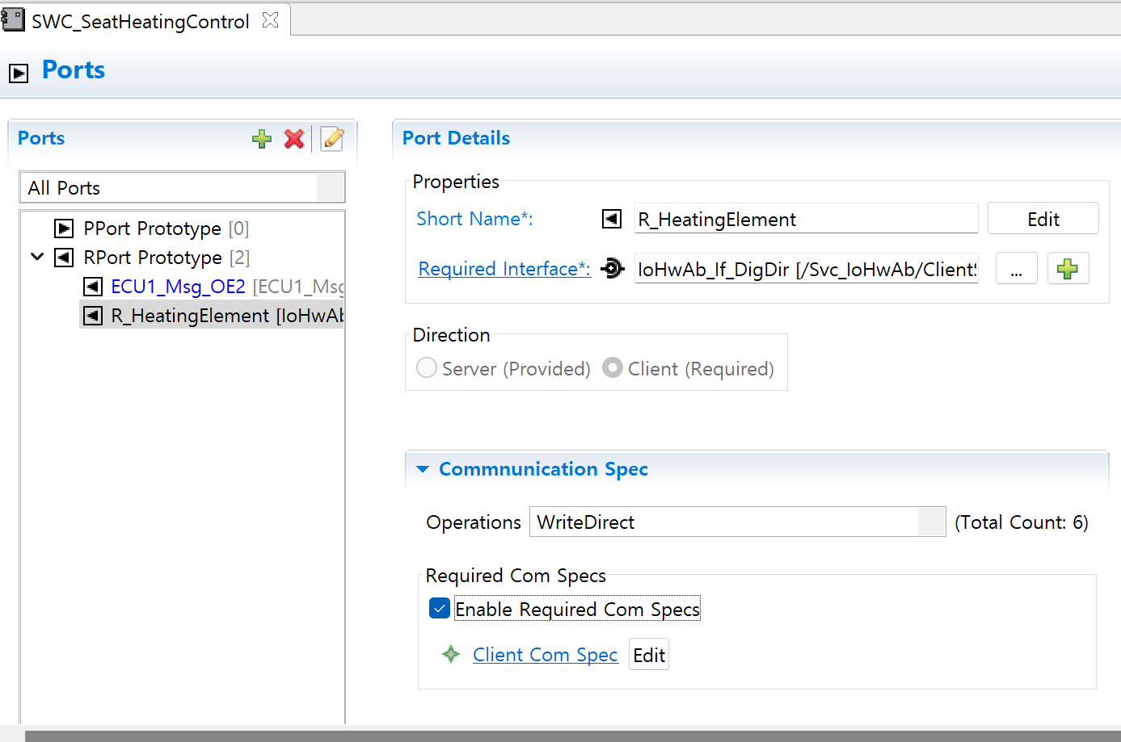
Task: Browse interfaces with the ellipsis button
Action: [1016, 269]
